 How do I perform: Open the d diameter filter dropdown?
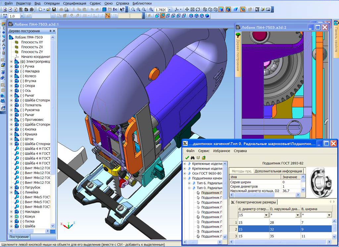[x=266, y=215]
